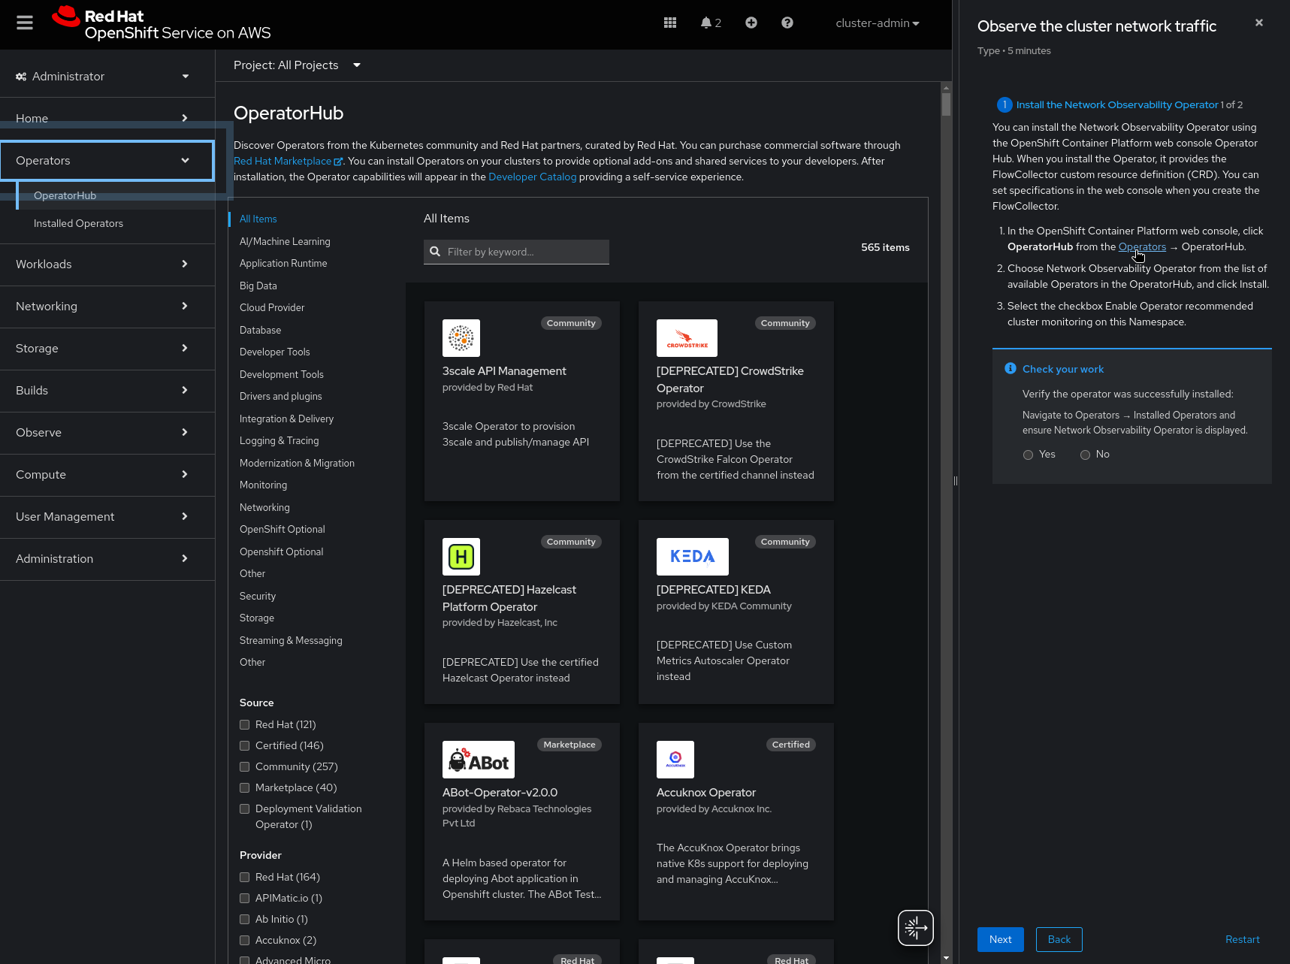Open the Developer Catalog link
The width and height of the screenshot is (1290, 964).
532,177
